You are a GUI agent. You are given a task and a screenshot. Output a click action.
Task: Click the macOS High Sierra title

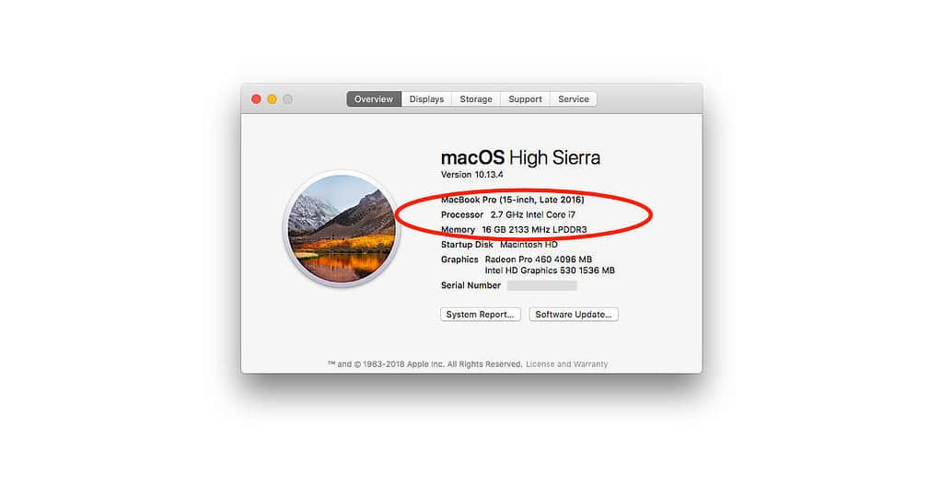pyautogui.click(x=520, y=158)
